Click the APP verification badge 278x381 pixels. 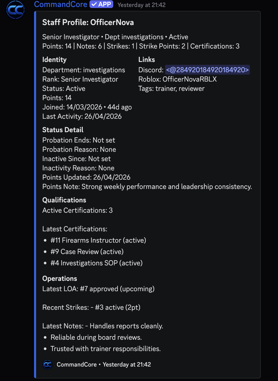(x=102, y=4)
